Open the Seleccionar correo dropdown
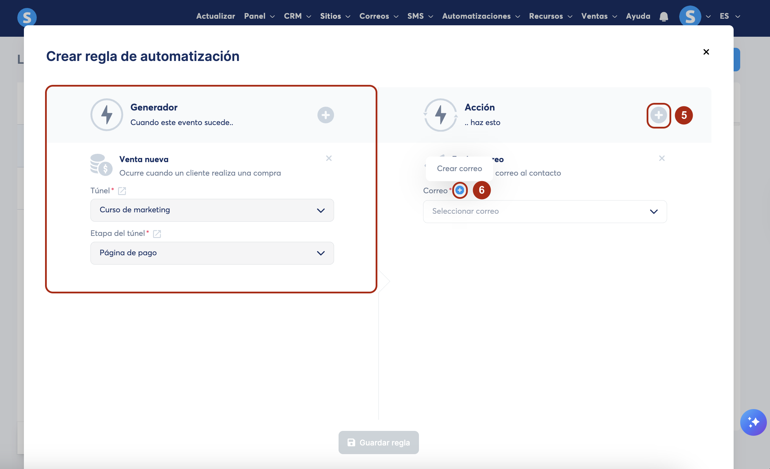 tap(545, 212)
